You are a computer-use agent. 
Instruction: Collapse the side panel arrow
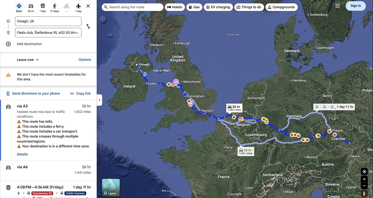click(x=99, y=100)
